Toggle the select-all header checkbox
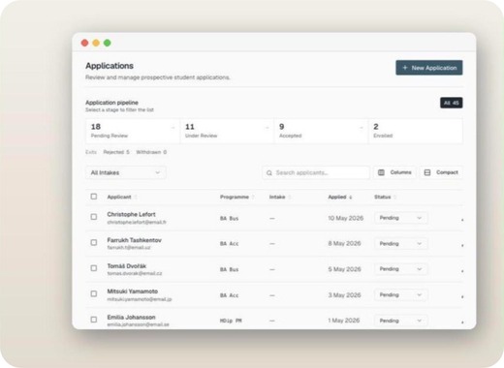This screenshot has width=504, height=368. coord(94,197)
